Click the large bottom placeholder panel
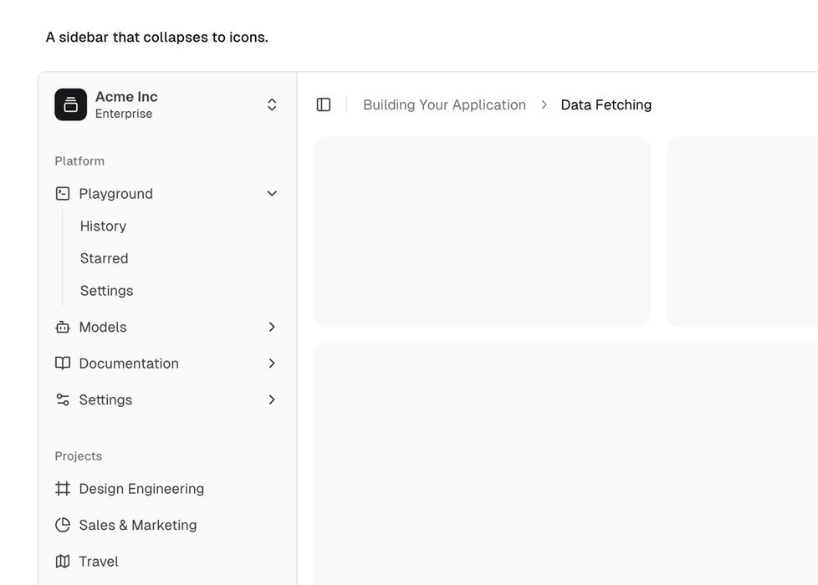 (565, 464)
